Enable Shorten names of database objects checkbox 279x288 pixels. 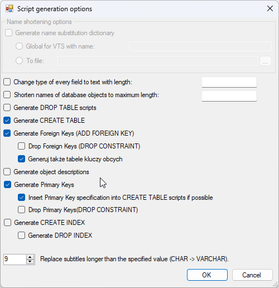(7, 95)
